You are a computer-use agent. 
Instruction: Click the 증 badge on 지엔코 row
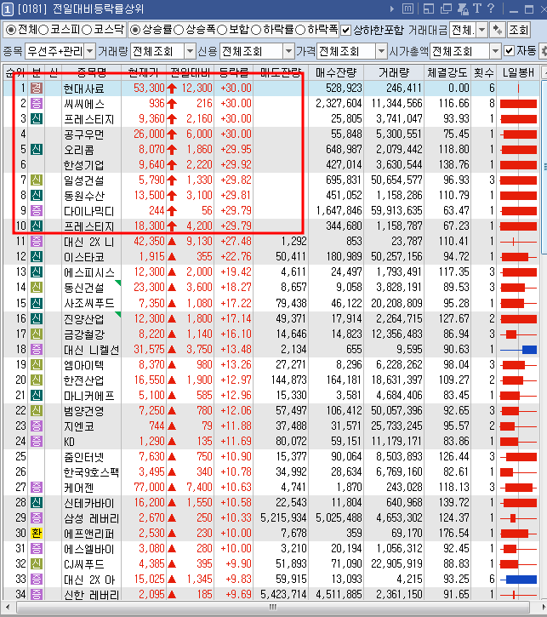pos(37,426)
